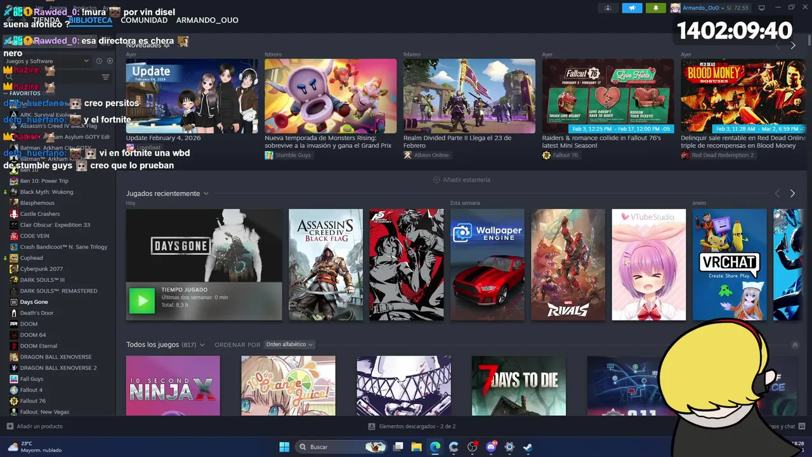This screenshot has height=457, width=812.
Task: Click the Blasphemous game icon in sidebar
Action: click(14, 203)
